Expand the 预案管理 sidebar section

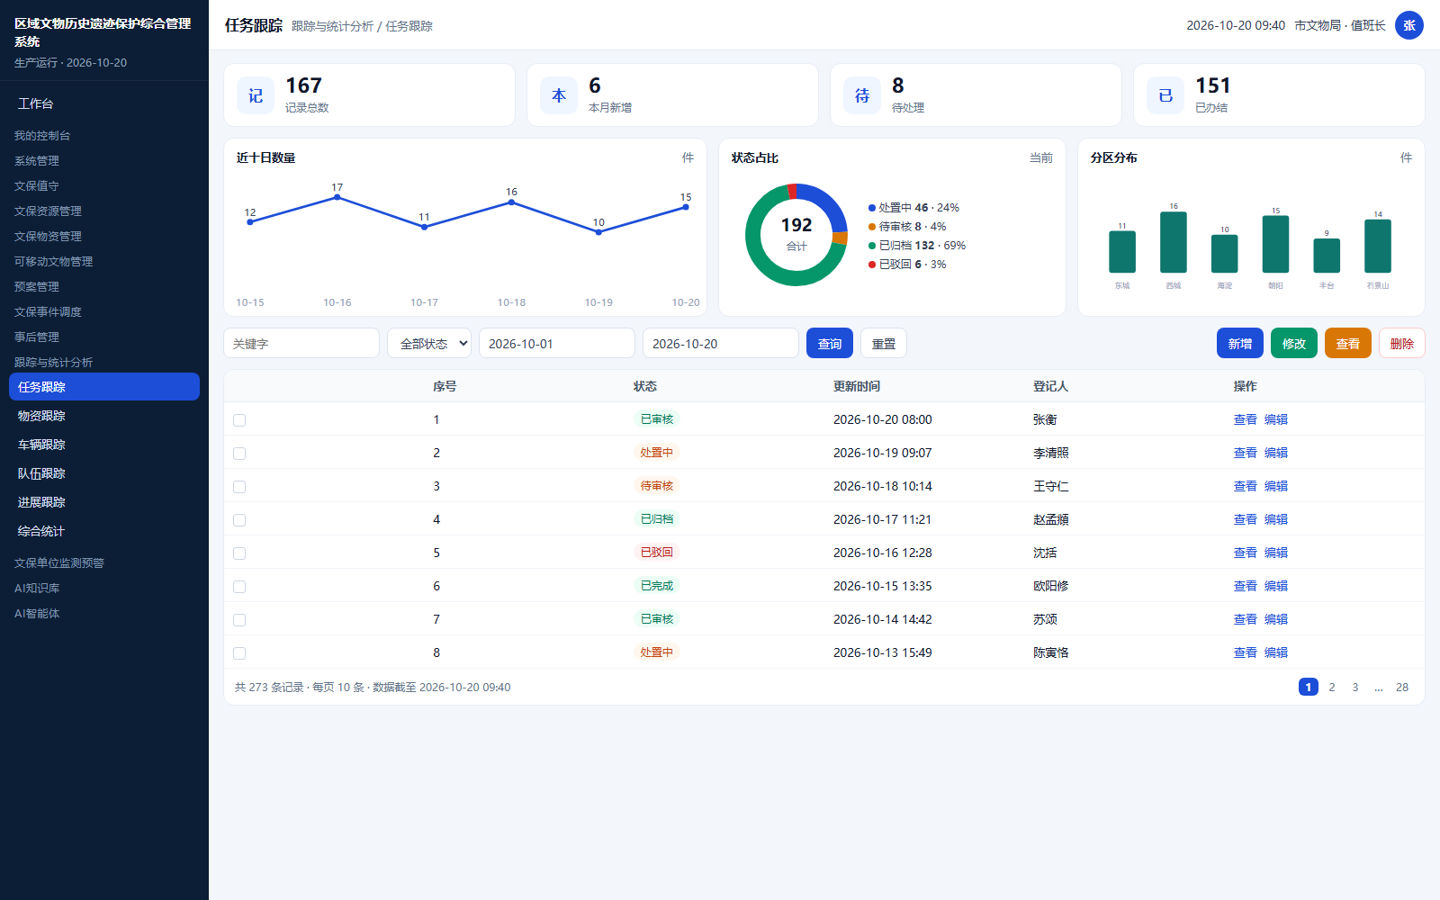(x=104, y=286)
